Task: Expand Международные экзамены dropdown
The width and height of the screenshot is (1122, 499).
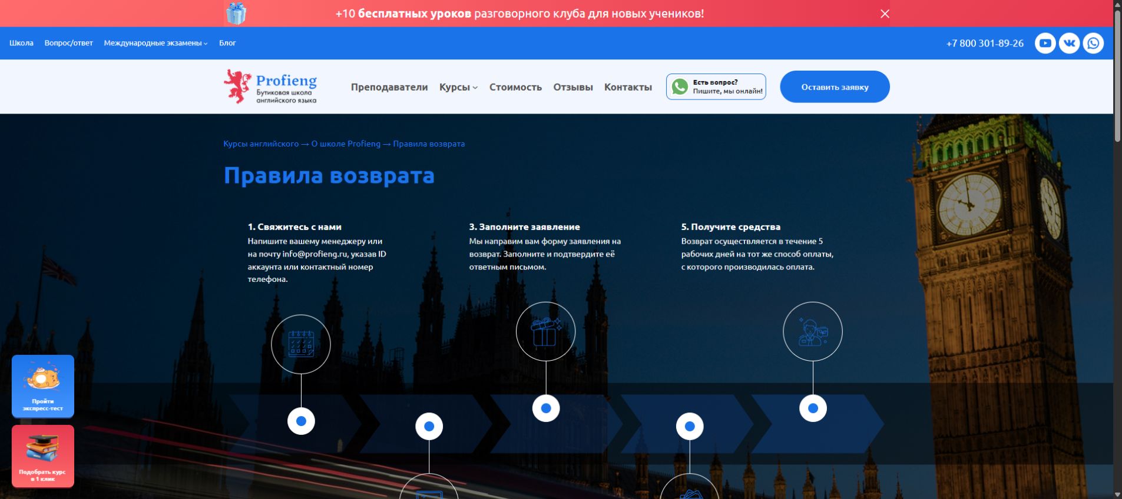Action: [x=155, y=43]
